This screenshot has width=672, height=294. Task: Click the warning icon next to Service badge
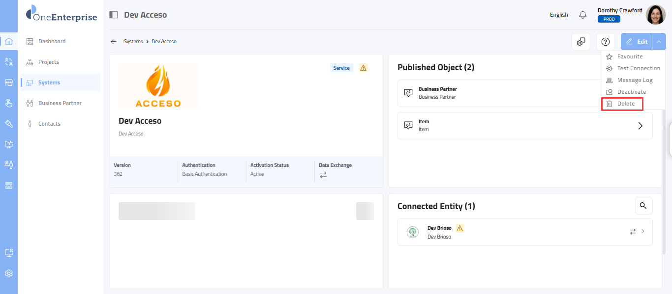[364, 68]
